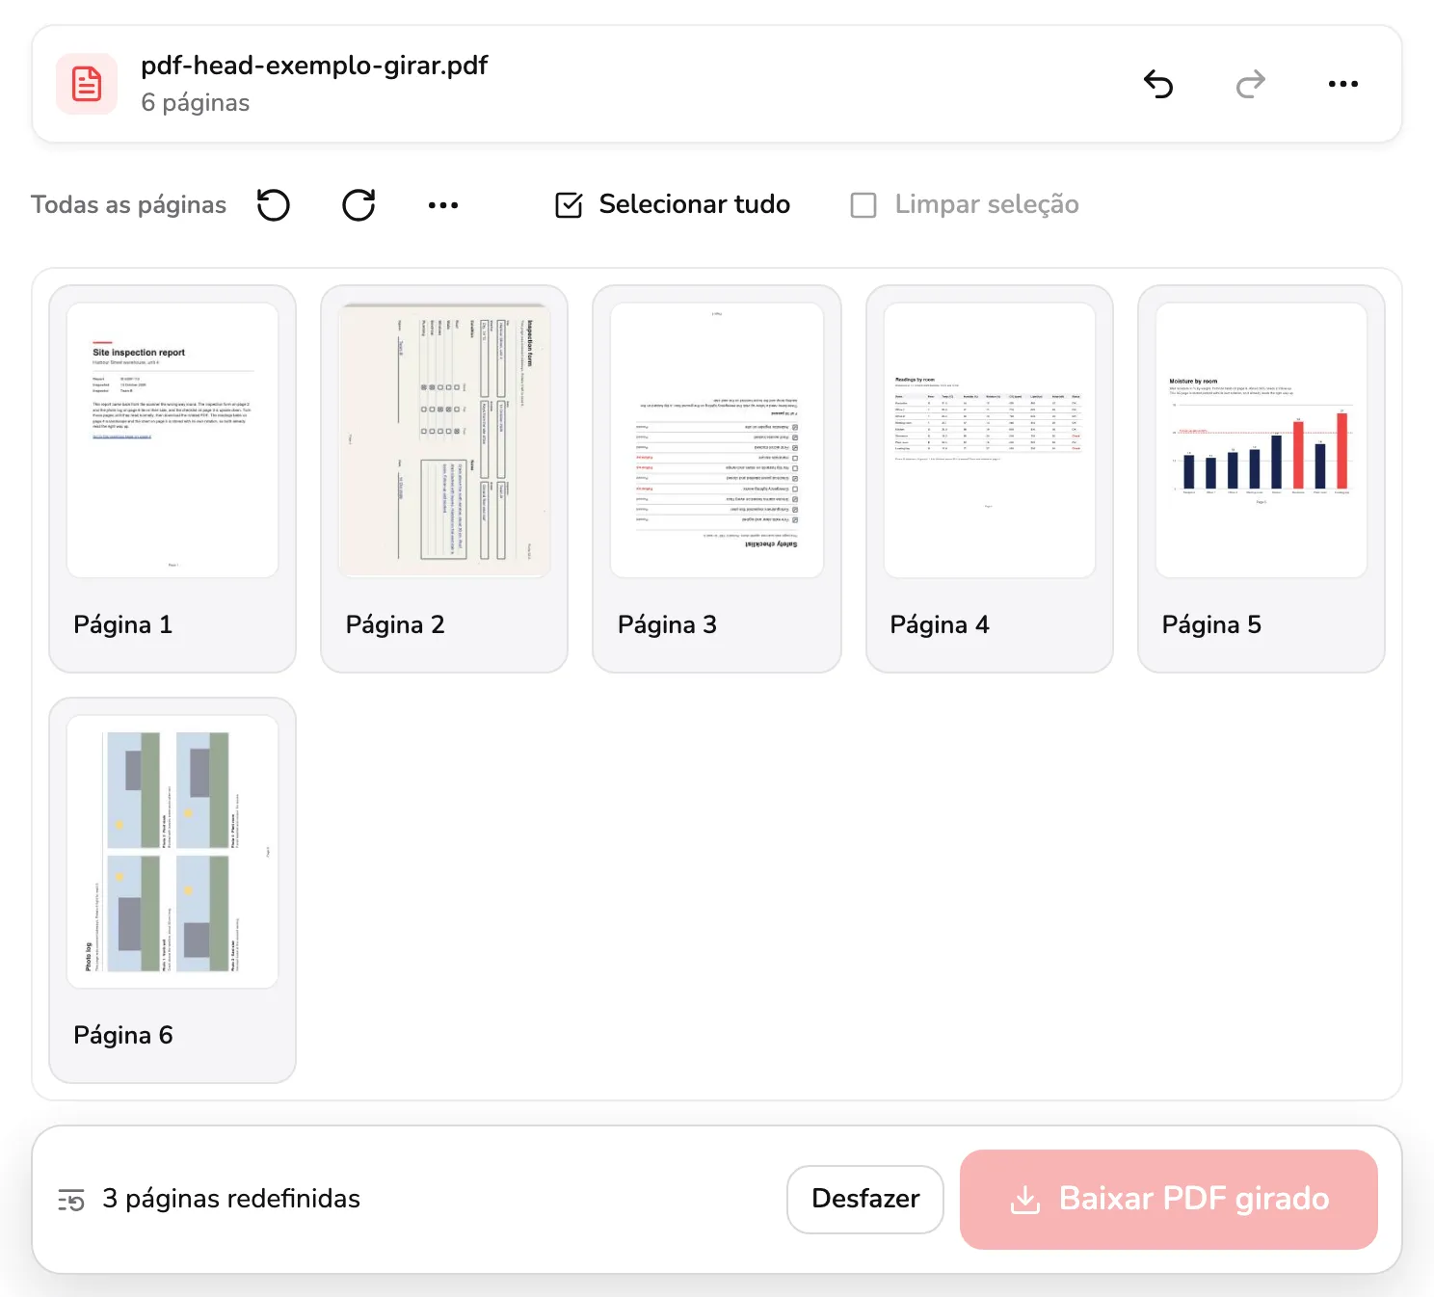The image size is (1434, 1297).
Task: Click the Desfazer button
Action: click(865, 1199)
